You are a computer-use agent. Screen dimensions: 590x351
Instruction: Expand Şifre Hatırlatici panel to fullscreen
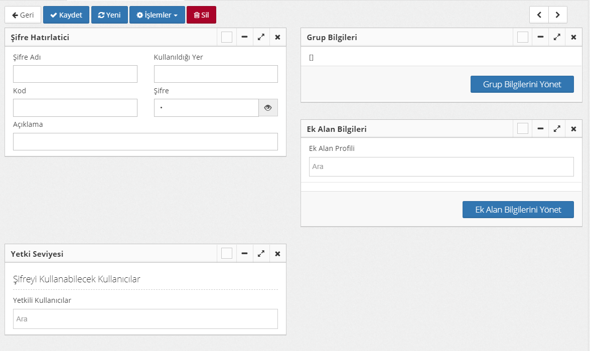point(261,37)
